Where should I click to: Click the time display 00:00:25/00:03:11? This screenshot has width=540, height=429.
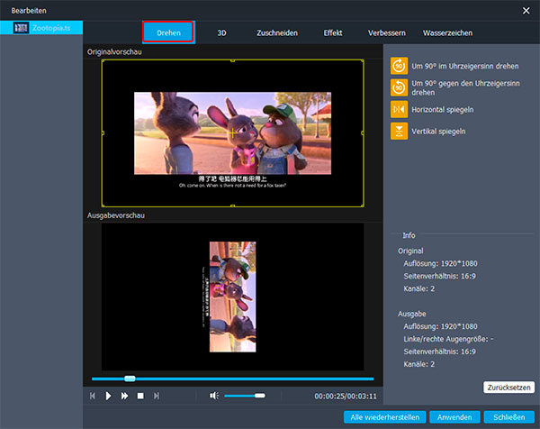[x=346, y=397]
